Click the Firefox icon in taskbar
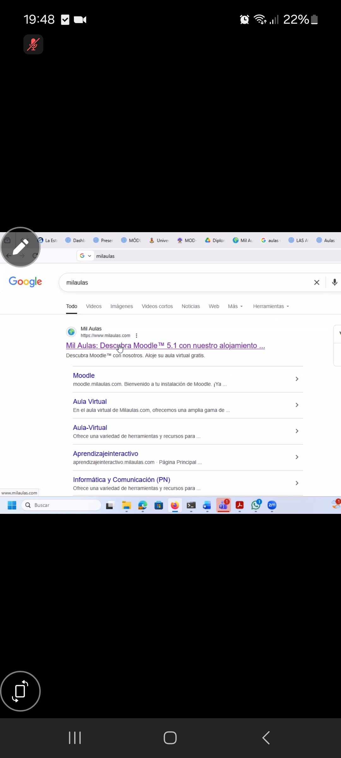The image size is (341, 758). coord(175,505)
